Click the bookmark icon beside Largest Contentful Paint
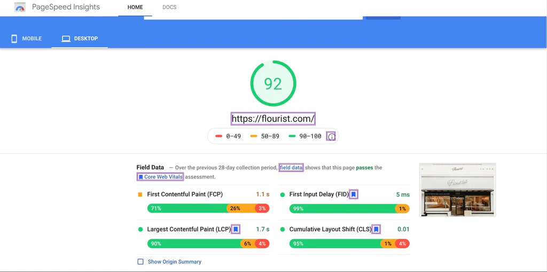 click(x=236, y=229)
